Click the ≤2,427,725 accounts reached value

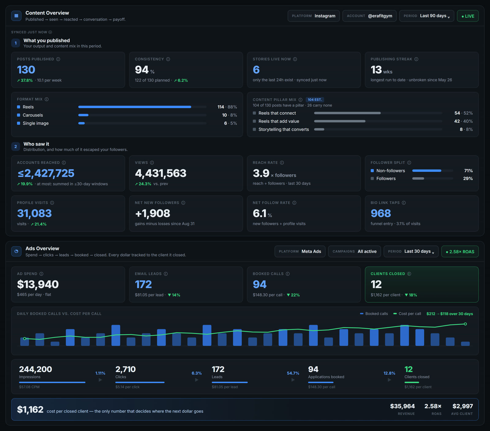(x=46, y=173)
